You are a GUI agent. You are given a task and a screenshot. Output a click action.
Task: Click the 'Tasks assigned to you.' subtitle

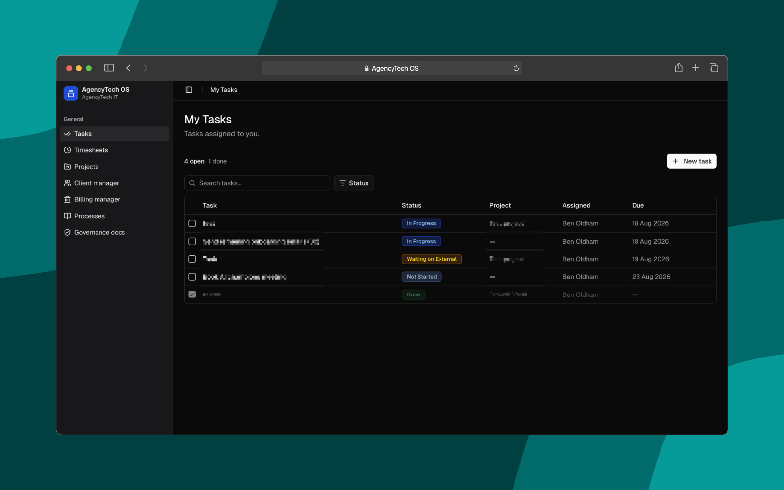(x=221, y=134)
